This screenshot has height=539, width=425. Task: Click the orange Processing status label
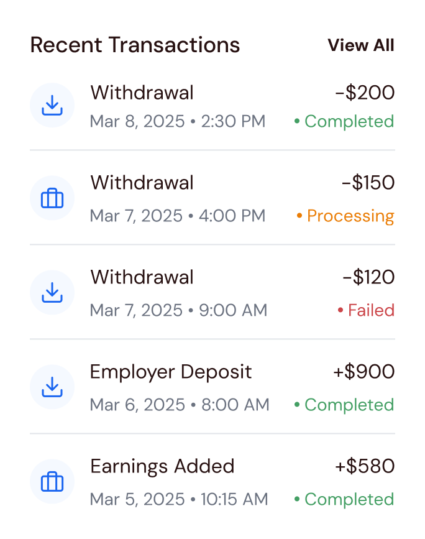click(x=350, y=216)
